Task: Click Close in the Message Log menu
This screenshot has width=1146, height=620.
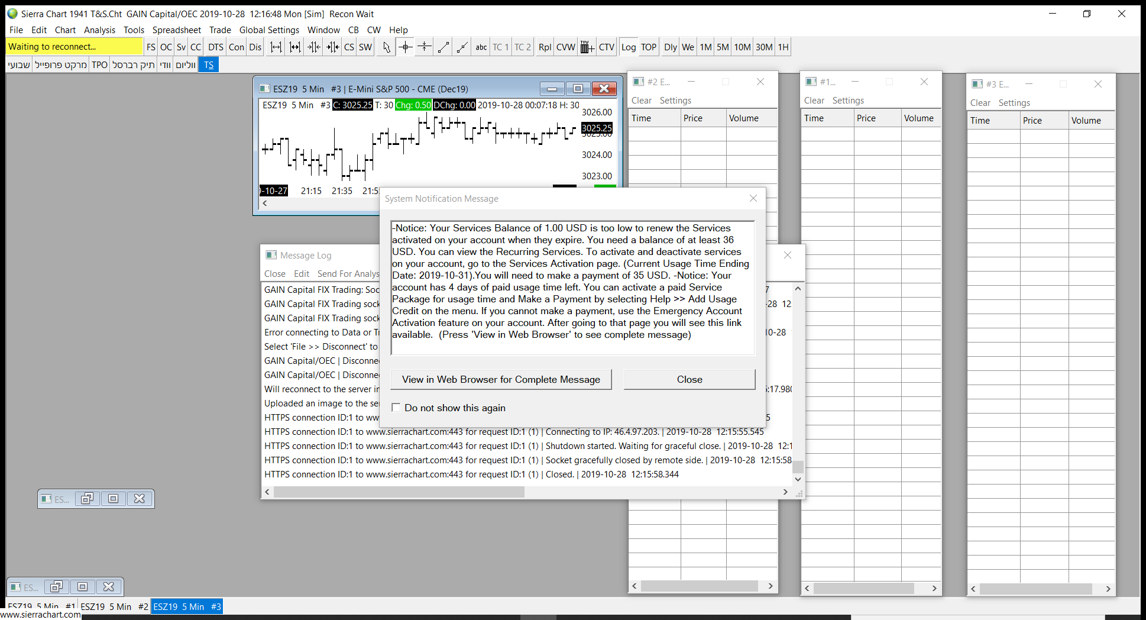Action: (275, 274)
